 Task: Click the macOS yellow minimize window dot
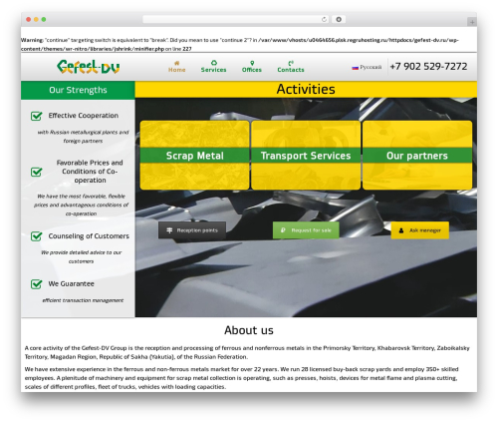[36, 19]
